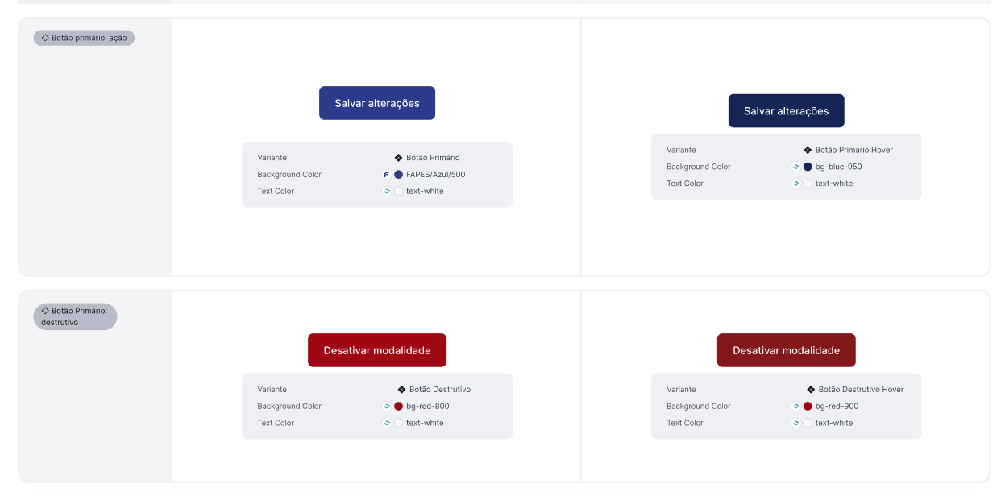Click the component icon beside non-hover Botão Primário
Image resolution: width=1005 pixels, height=496 pixels.
(x=398, y=158)
